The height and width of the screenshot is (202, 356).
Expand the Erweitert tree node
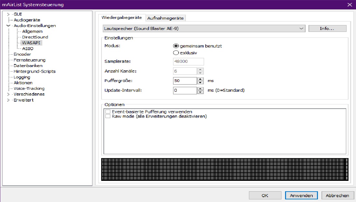(8, 100)
